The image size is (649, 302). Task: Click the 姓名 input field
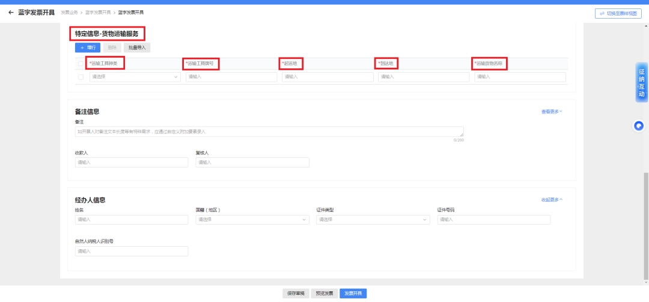click(132, 220)
